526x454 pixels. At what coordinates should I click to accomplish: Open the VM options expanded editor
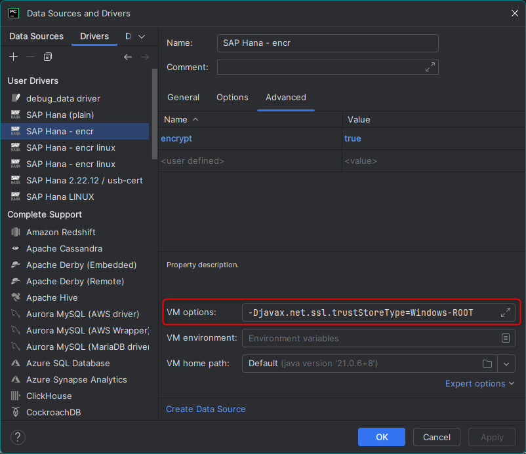tap(506, 312)
